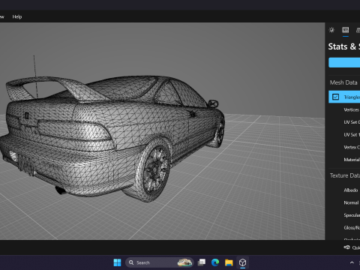This screenshot has height=270, width=360.
Task: Launch Microsoft Edge from the taskbar
Action: tap(215, 262)
